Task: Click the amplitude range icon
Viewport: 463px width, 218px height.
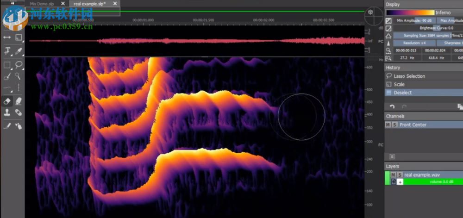Action: [x=388, y=21]
